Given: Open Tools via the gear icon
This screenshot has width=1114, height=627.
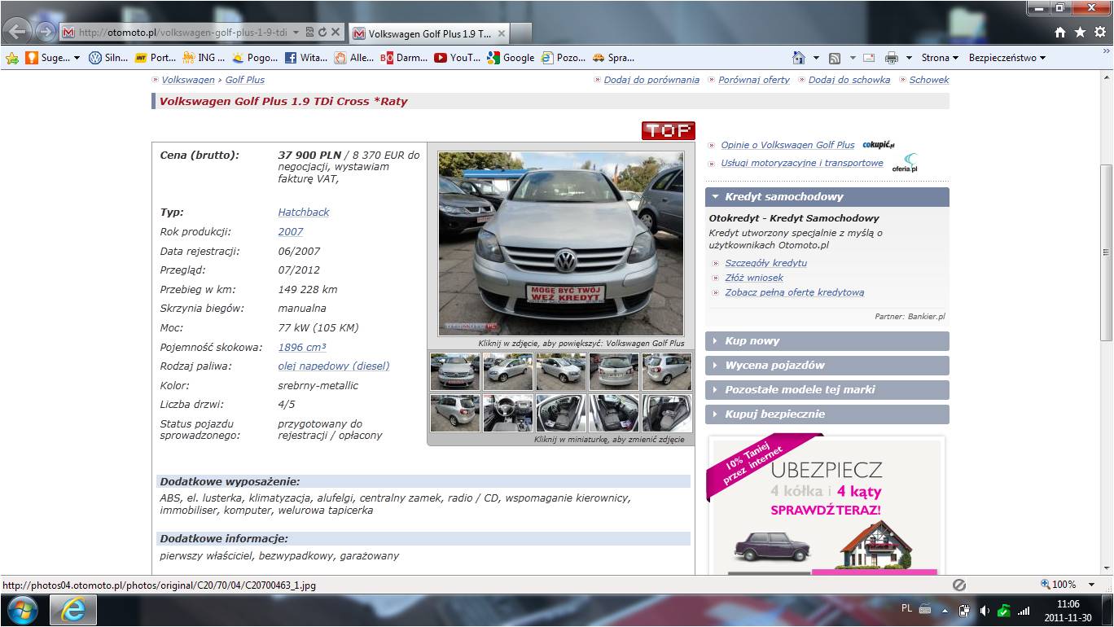Looking at the screenshot, I should pos(1100,33).
